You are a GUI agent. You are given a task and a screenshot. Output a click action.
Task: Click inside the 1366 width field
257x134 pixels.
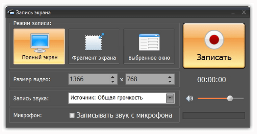(89, 79)
